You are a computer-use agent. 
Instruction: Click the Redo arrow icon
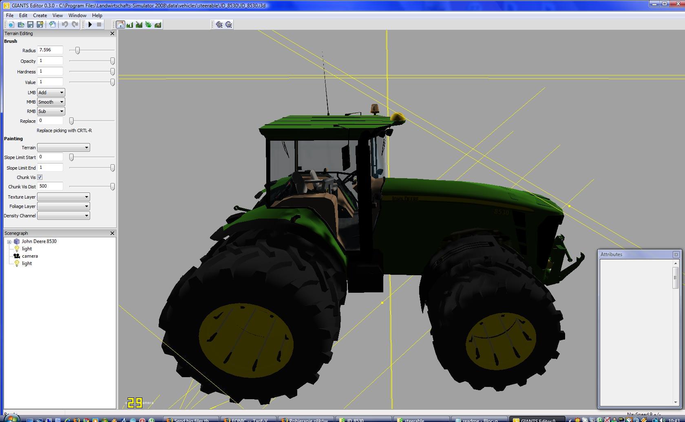(75, 25)
